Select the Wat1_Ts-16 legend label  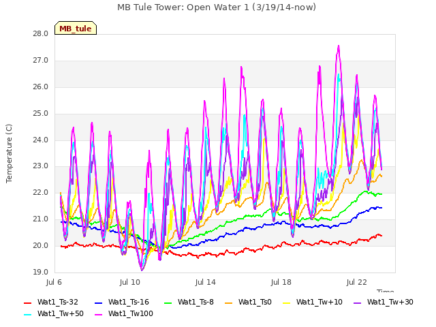pos(129,302)
